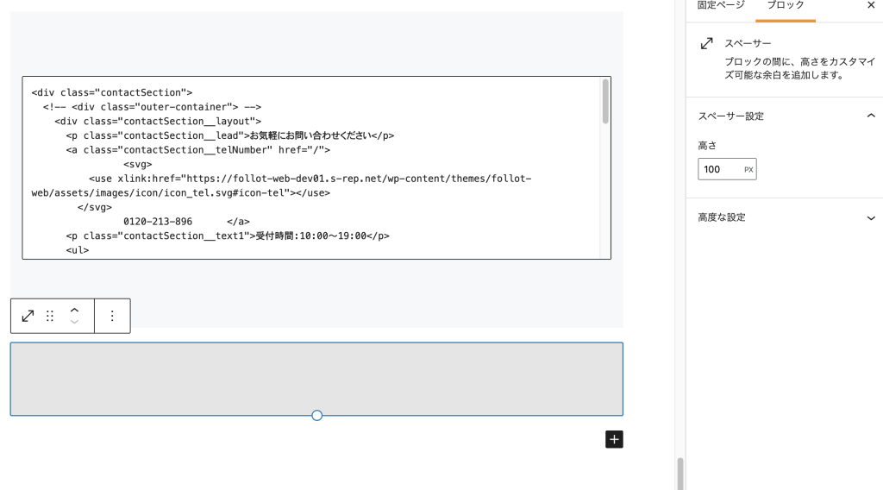Collapse the スペーサー設定 panel via its chevron
Viewport: 883px width, 490px height.
870,116
